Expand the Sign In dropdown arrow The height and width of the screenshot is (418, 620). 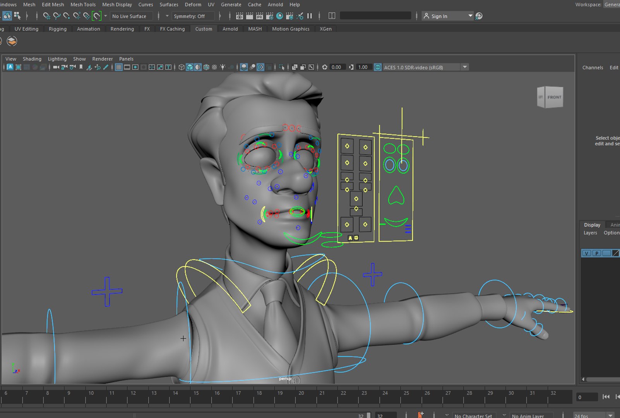(x=471, y=16)
